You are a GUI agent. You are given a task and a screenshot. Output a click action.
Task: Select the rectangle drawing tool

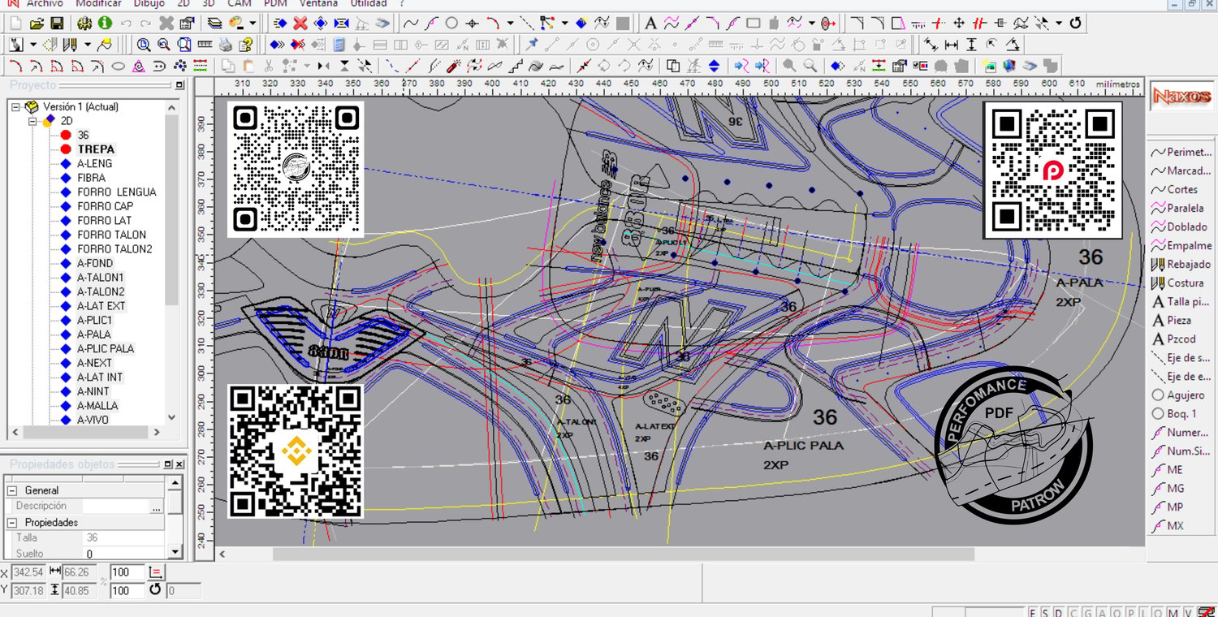point(753,23)
